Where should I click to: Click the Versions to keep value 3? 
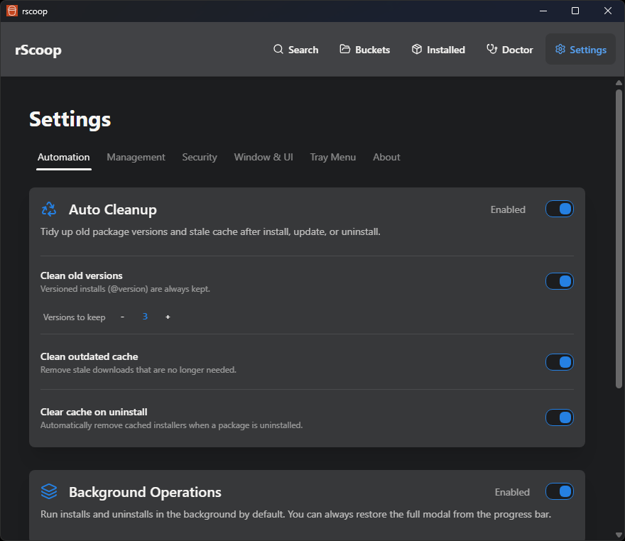click(x=145, y=317)
